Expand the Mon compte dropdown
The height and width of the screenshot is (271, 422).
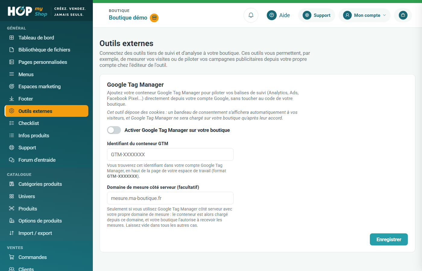point(364,15)
